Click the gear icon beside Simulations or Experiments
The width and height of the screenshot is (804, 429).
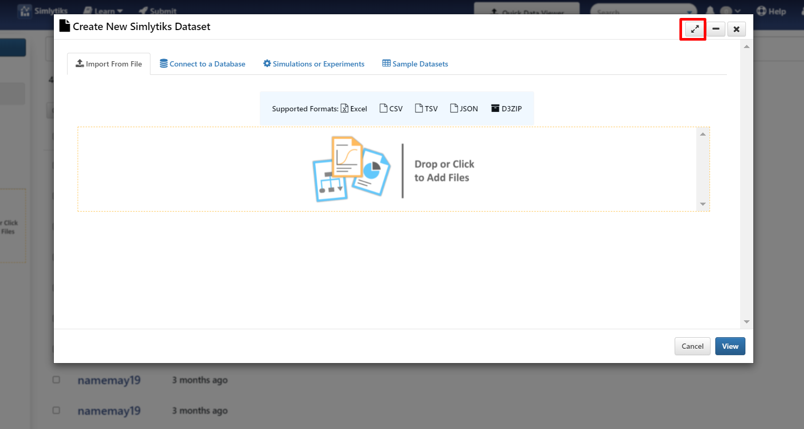click(267, 63)
